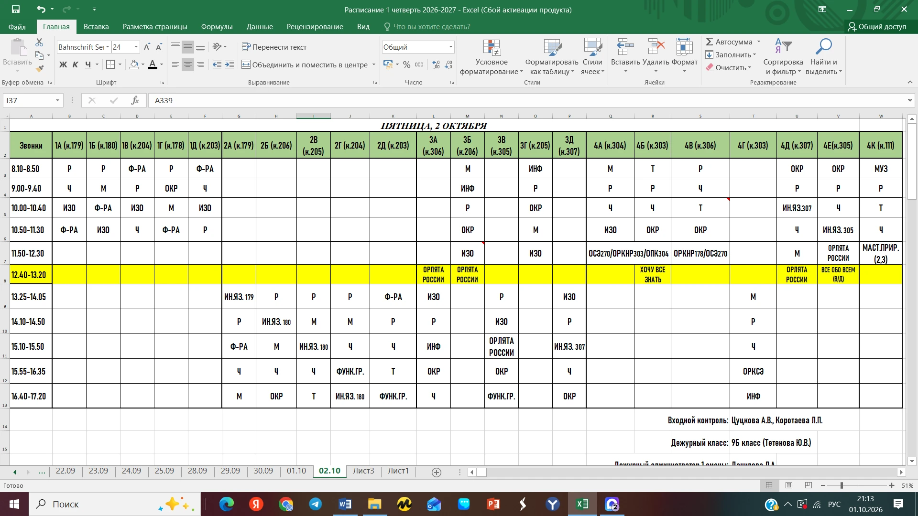Expand the AutoSum (Автосумма) dropdown arrow
918x516 pixels.
(x=759, y=42)
